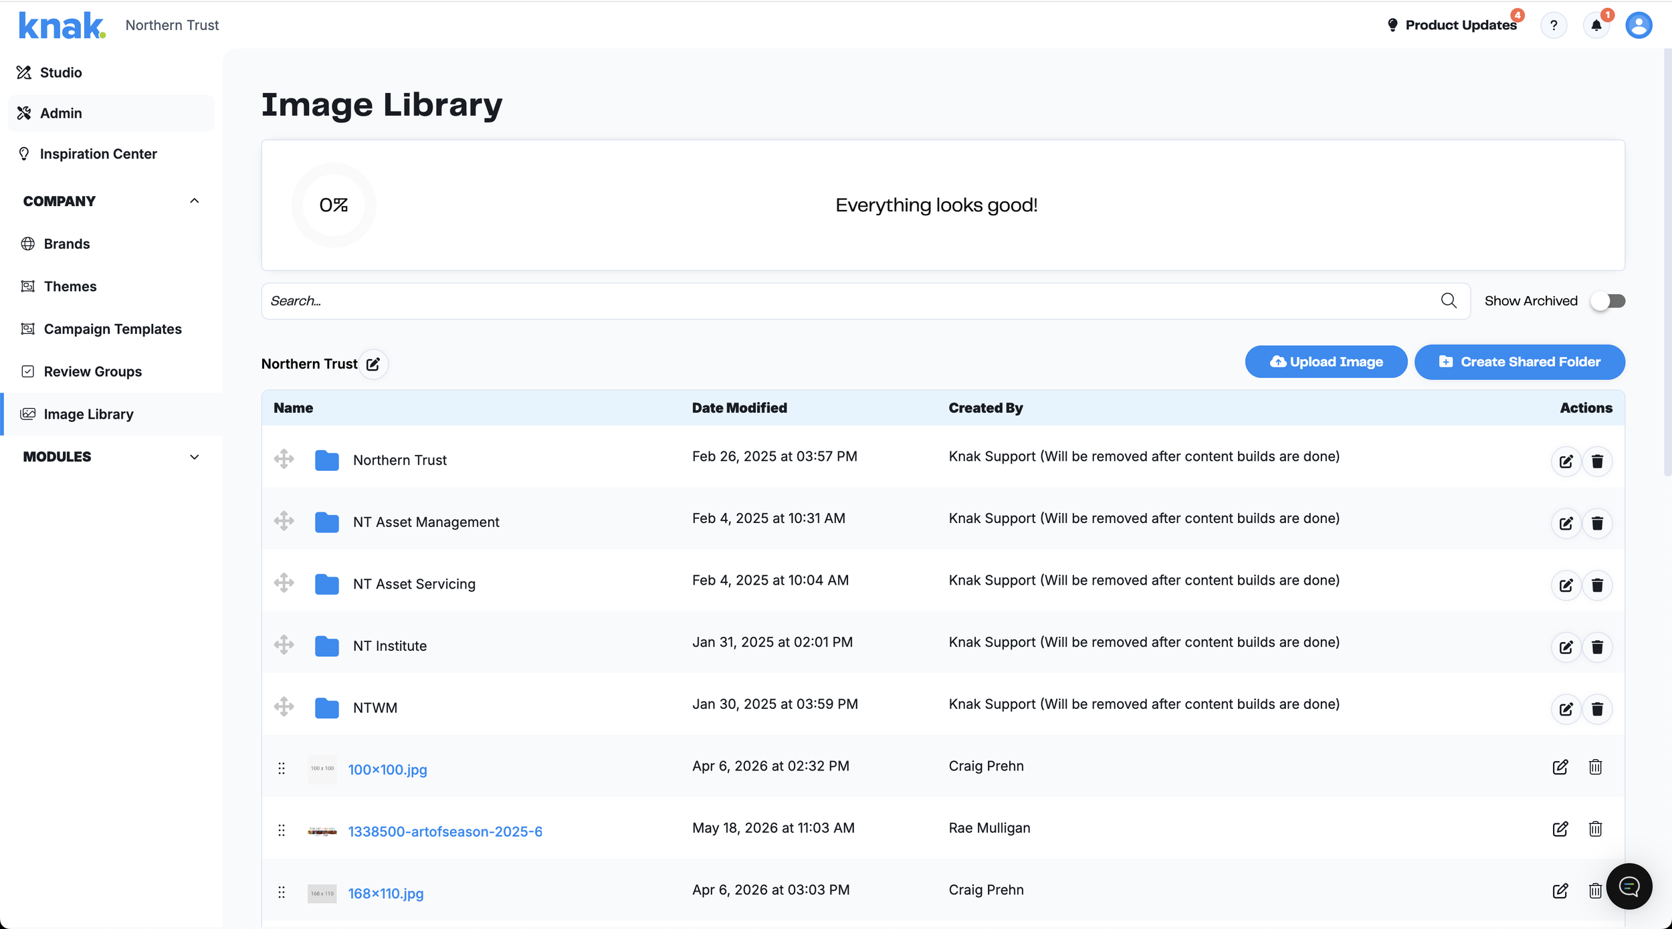Edit the NTWM folder
Viewport: 1672px width, 929px height.
pos(1566,709)
